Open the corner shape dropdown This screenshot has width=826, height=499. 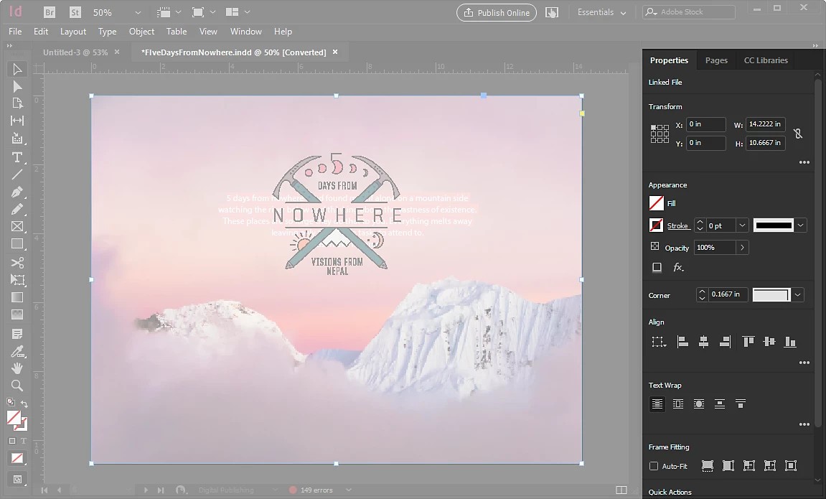click(x=797, y=294)
